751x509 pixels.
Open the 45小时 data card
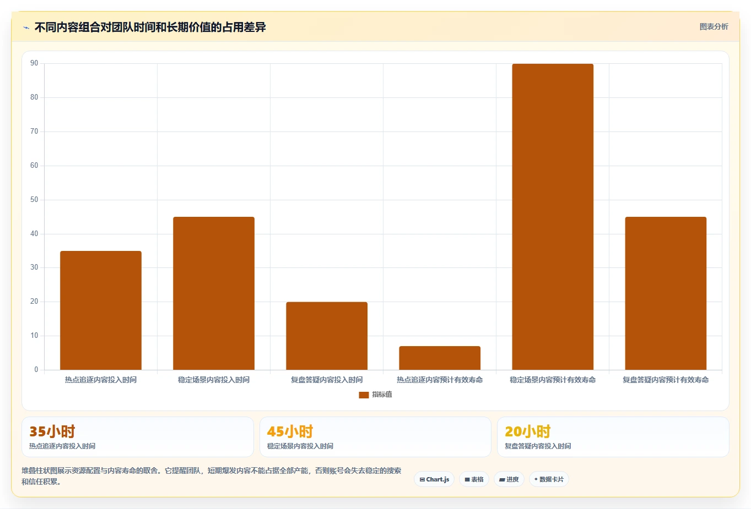[x=375, y=437]
